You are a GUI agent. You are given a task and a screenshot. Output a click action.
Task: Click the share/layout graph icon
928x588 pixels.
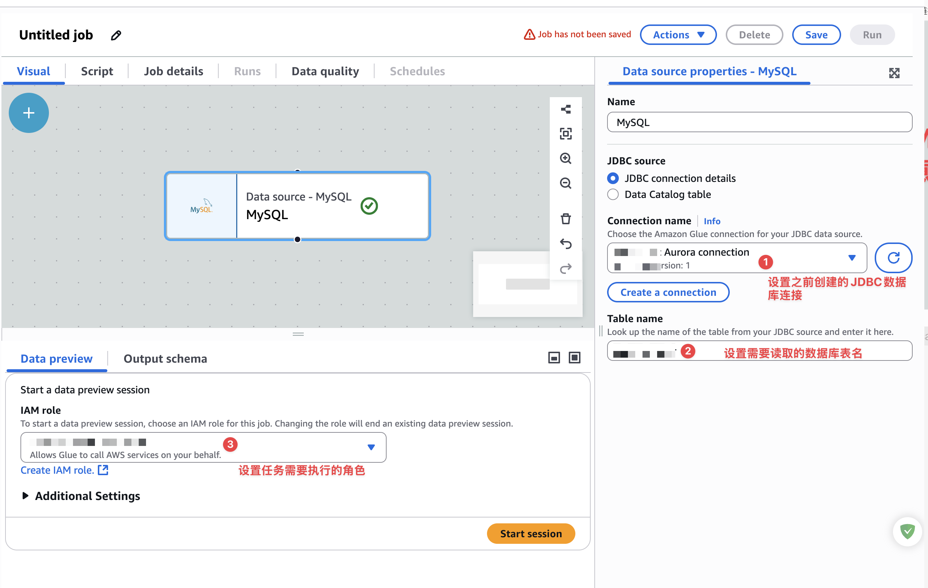point(565,110)
